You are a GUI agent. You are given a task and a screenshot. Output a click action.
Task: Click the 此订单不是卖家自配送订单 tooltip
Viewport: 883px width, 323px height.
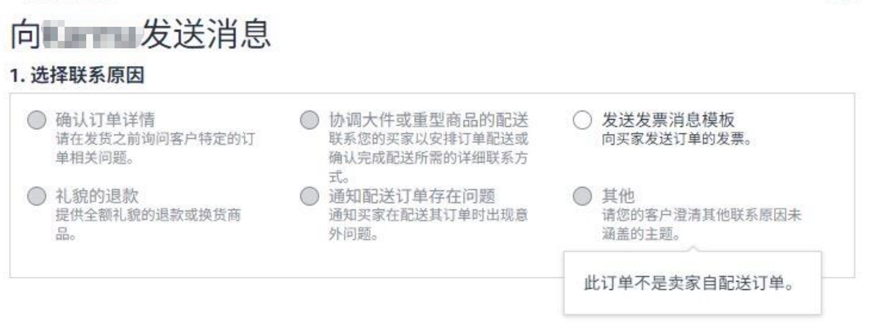tap(689, 283)
